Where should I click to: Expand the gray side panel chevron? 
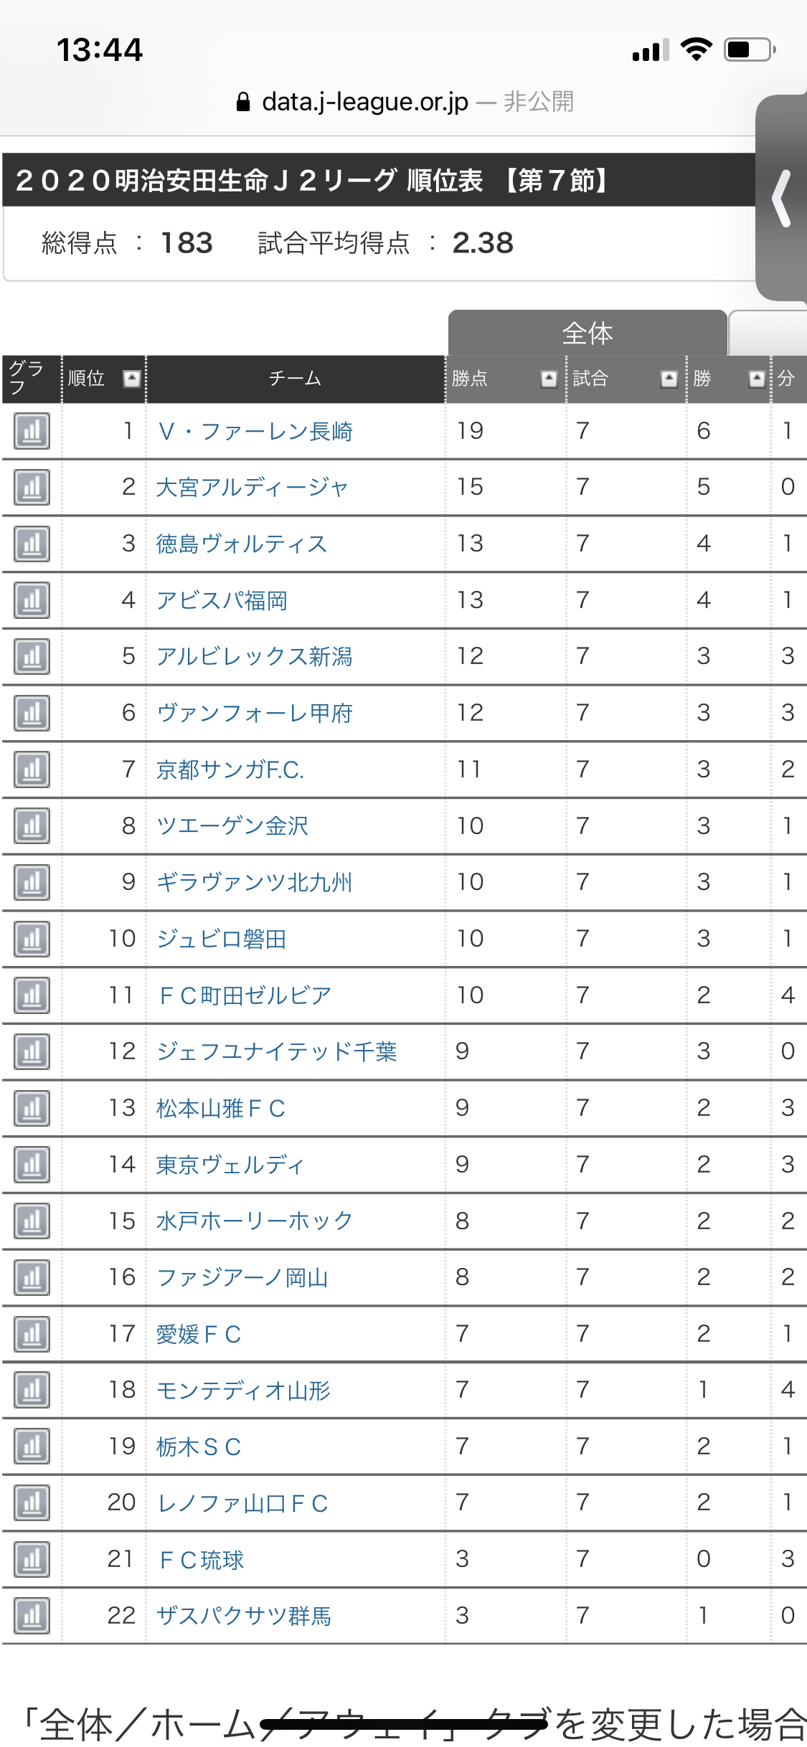[x=782, y=198]
